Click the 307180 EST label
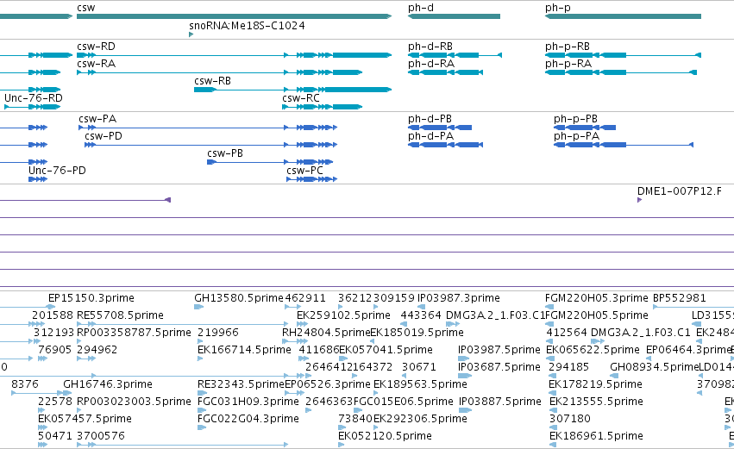734x449 pixels. point(570,419)
